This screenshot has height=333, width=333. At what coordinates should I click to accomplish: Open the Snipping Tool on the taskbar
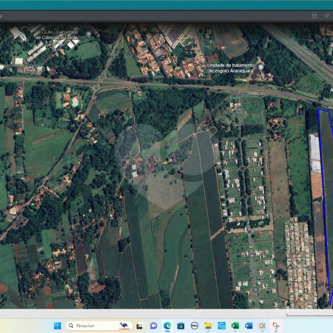pyautogui.click(x=276, y=326)
